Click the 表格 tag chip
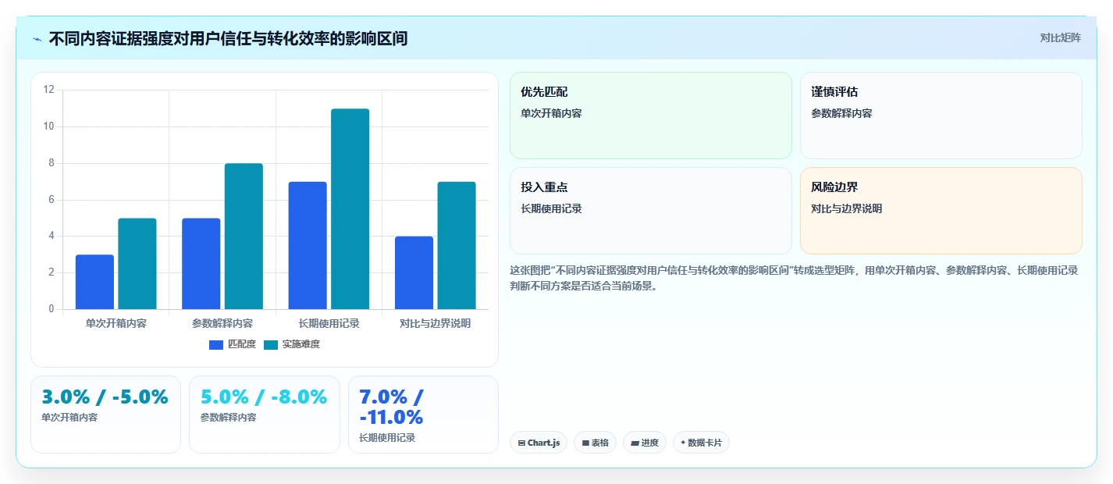The height and width of the screenshot is (484, 1113). point(595,443)
